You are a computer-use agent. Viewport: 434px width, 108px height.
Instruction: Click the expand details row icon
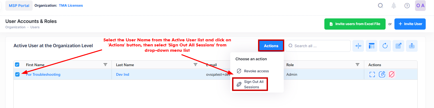coord(372,74)
